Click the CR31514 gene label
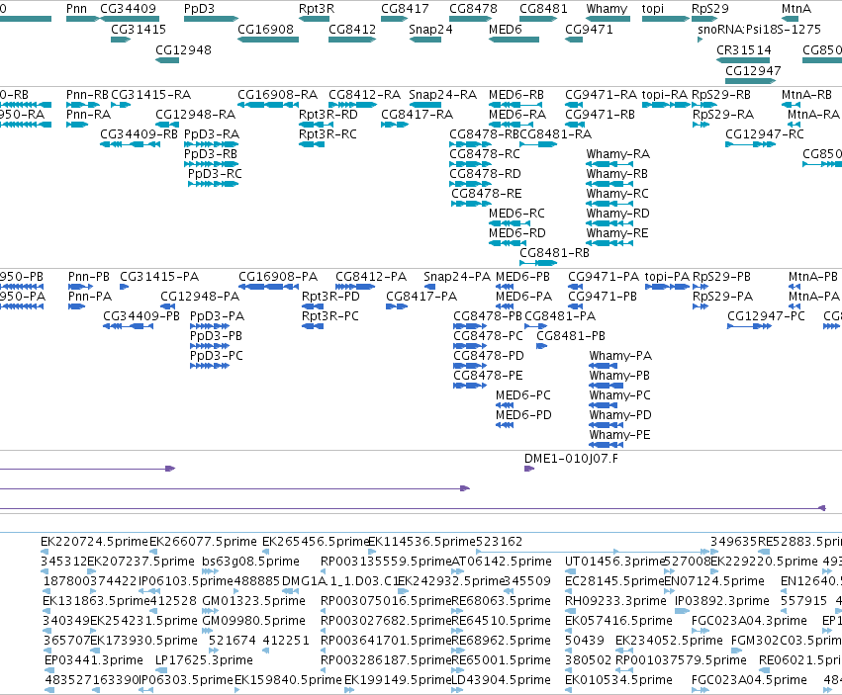The height and width of the screenshot is (695, 842). tap(744, 49)
